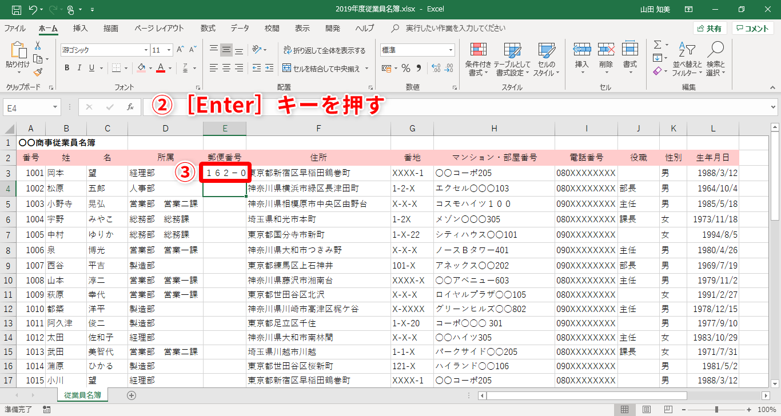Viewport: 781px width, 416px height.
Task: Open the font size 11 dropdown
Action: (168, 50)
